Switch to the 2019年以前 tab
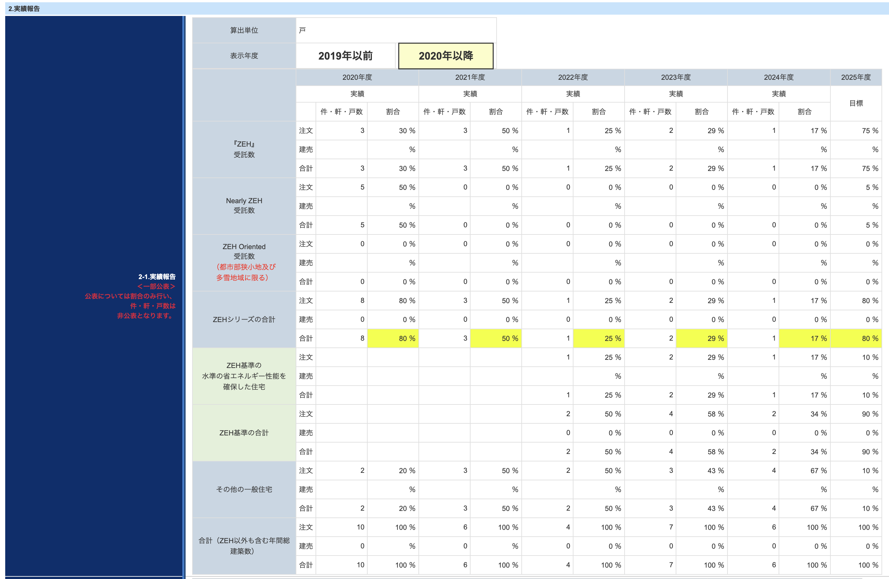The width and height of the screenshot is (889, 579). (346, 56)
